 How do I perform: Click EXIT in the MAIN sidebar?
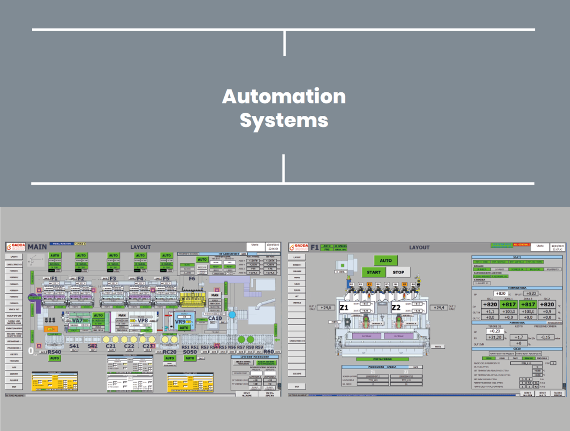14,387
